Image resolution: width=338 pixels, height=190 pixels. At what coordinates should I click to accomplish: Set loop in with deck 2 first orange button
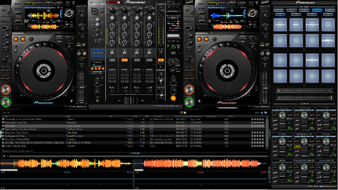[199, 39]
